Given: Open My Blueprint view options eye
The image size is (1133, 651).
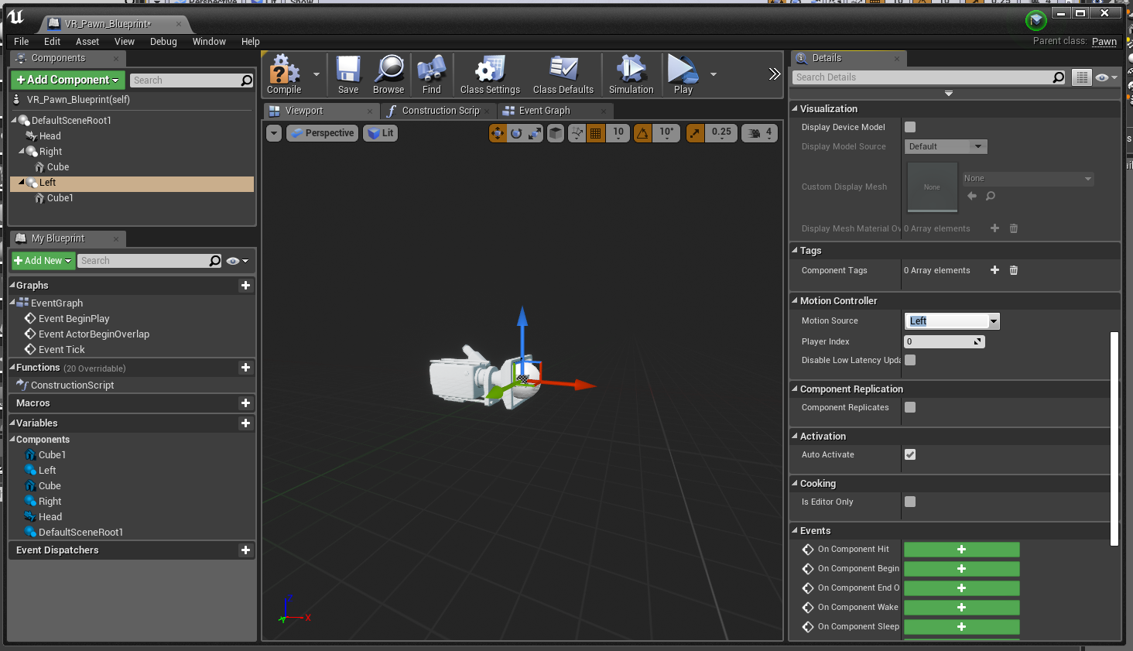Looking at the screenshot, I should pyautogui.click(x=237, y=261).
